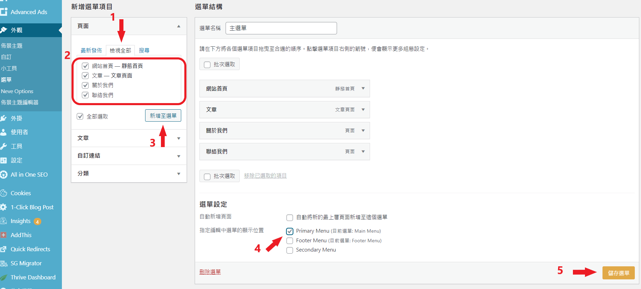Expand the 分類 accordion panel
This screenshot has width=641, height=289.
point(129,174)
